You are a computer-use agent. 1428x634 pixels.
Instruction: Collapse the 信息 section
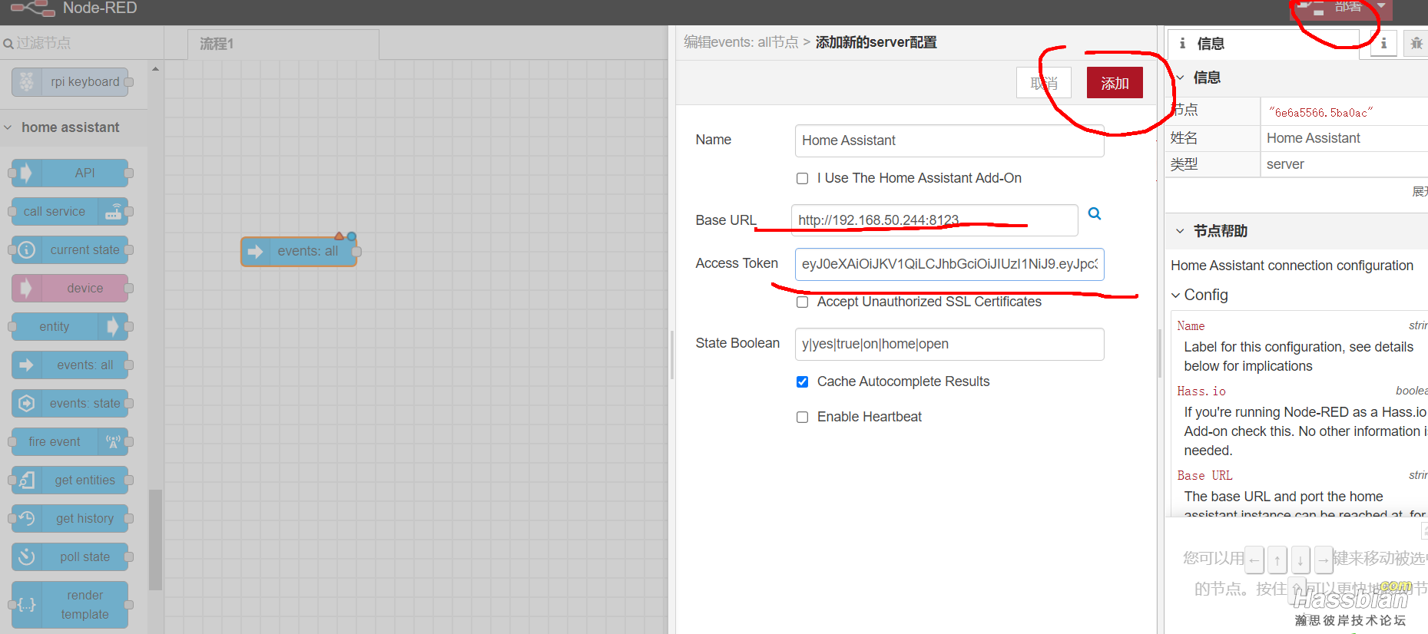pos(1180,78)
